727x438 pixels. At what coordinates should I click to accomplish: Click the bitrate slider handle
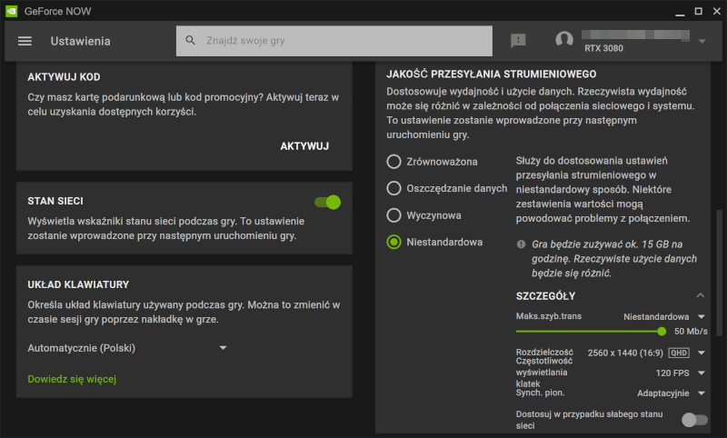click(662, 332)
